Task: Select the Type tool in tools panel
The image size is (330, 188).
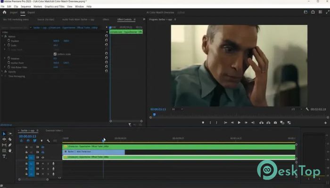Action: point(4,156)
